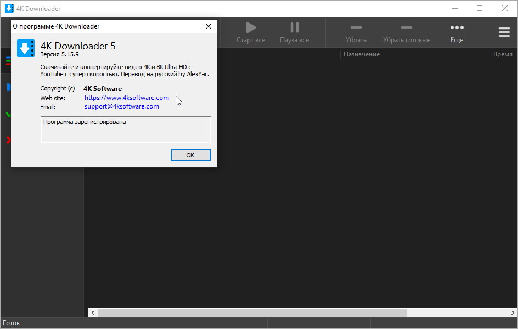
Task: Click the Время column header
Action: point(503,54)
